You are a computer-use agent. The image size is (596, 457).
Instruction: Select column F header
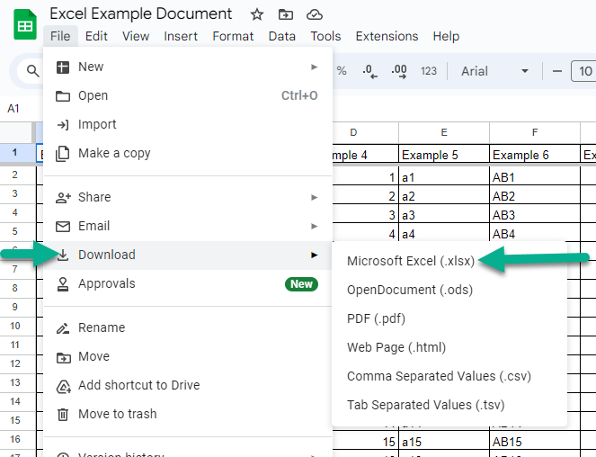535,132
